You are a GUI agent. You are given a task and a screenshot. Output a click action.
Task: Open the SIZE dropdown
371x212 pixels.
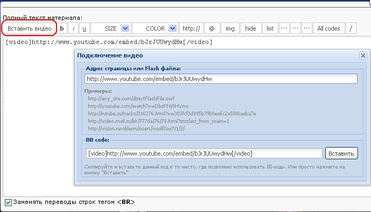pos(111,28)
